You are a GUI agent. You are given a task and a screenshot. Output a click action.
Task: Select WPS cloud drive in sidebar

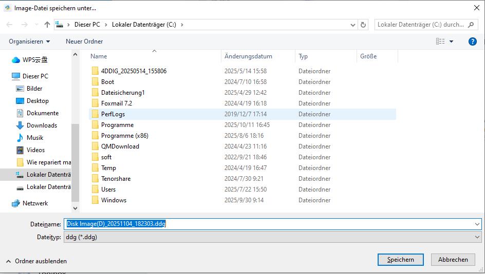click(35, 60)
